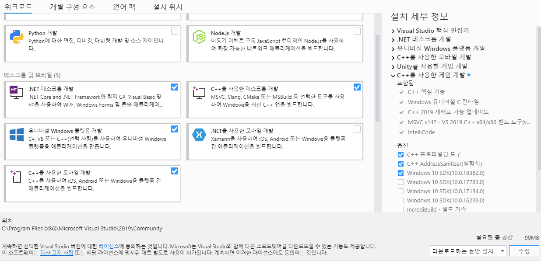The width and height of the screenshot is (541, 261).
Task: Check Windows 10 SDK(10.0.17763.0) option
Action: pos(400,182)
